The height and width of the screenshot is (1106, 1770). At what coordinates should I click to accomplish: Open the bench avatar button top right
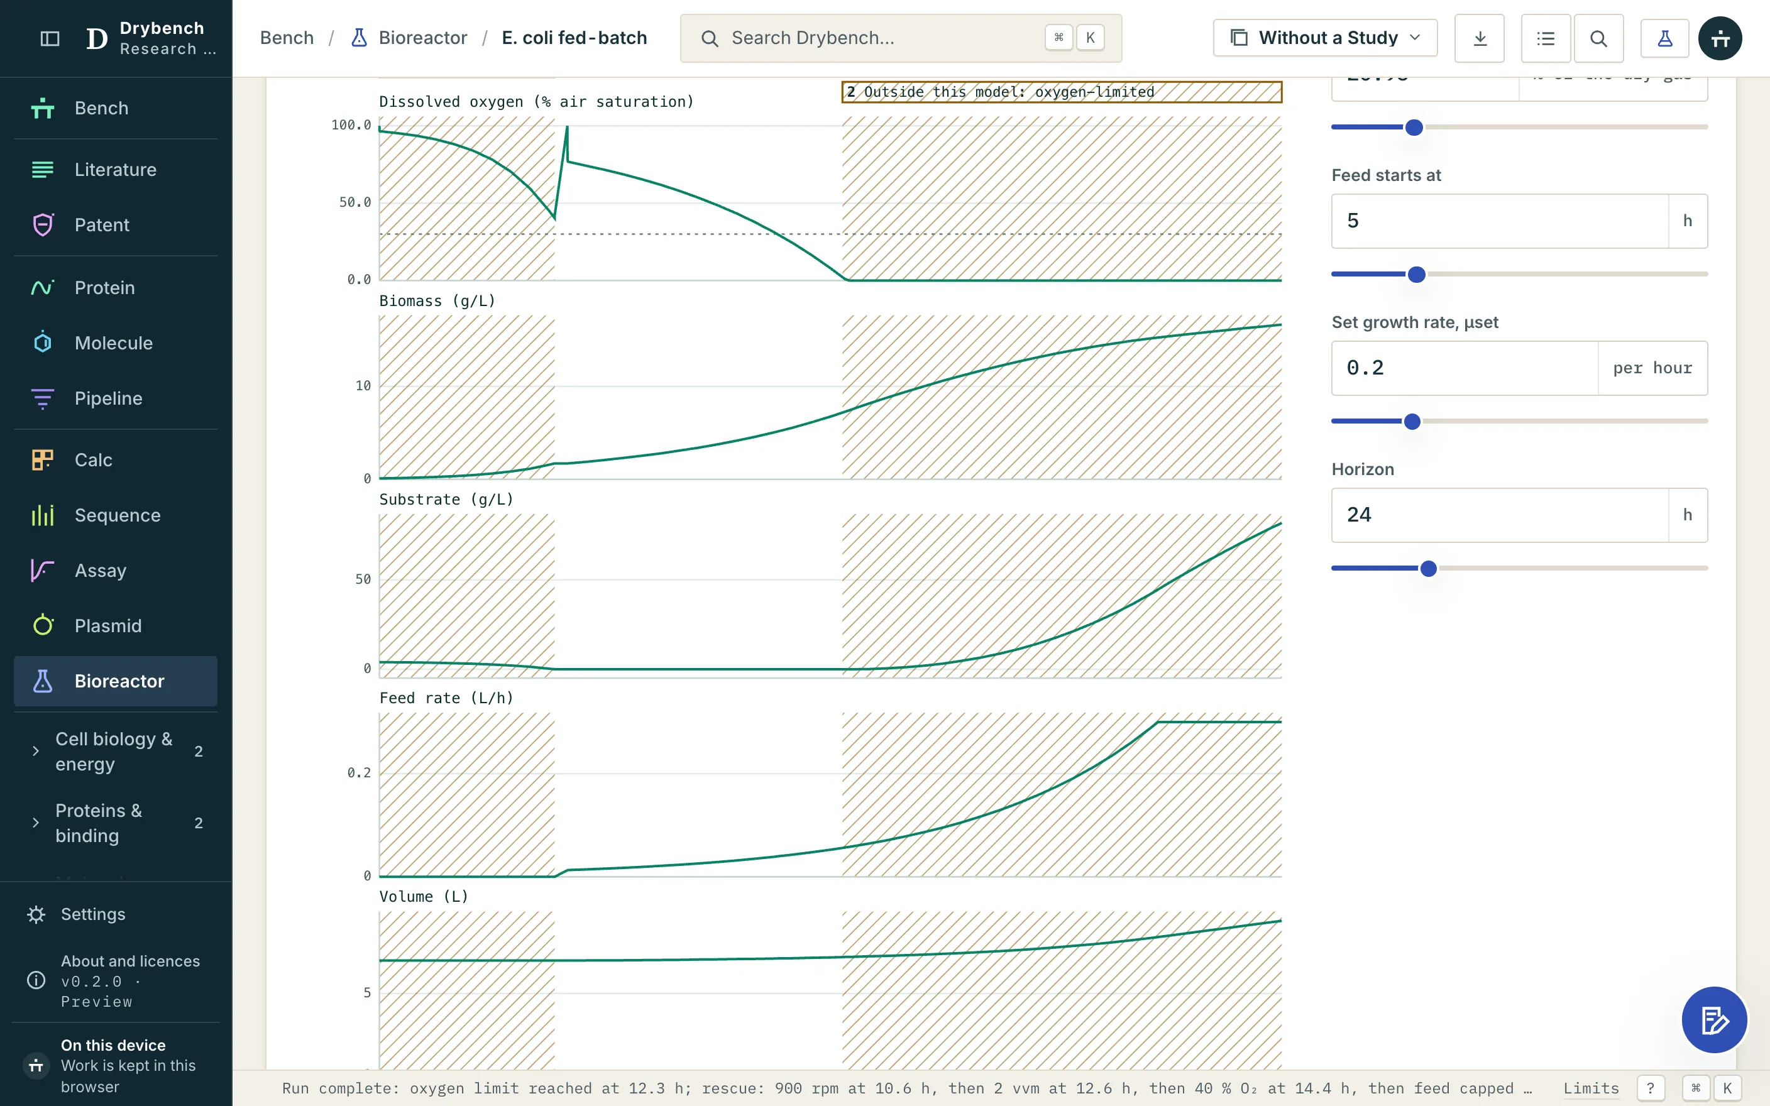coord(1720,38)
